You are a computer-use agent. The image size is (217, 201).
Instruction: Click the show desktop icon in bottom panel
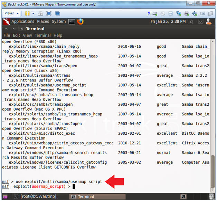point(6,197)
